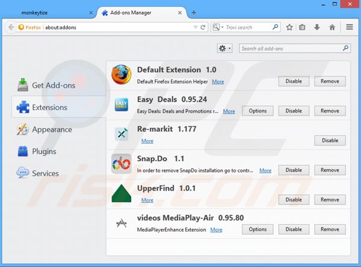Screen dimensions: 361x267
Task: Close the monkeytize tab
Action: [x=91, y=13]
